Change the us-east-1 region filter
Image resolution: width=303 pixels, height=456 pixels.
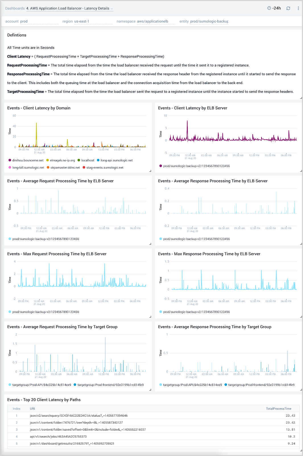point(82,21)
